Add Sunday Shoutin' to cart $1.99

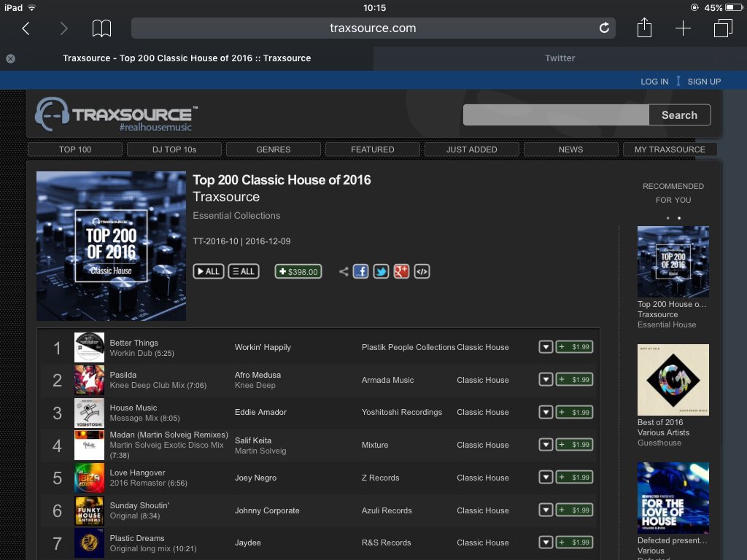tap(575, 510)
